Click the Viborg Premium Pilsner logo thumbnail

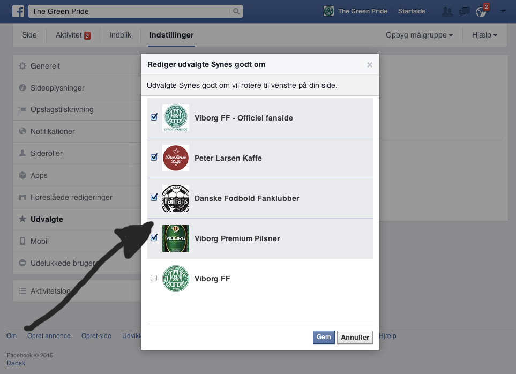pyautogui.click(x=176, y=238)
